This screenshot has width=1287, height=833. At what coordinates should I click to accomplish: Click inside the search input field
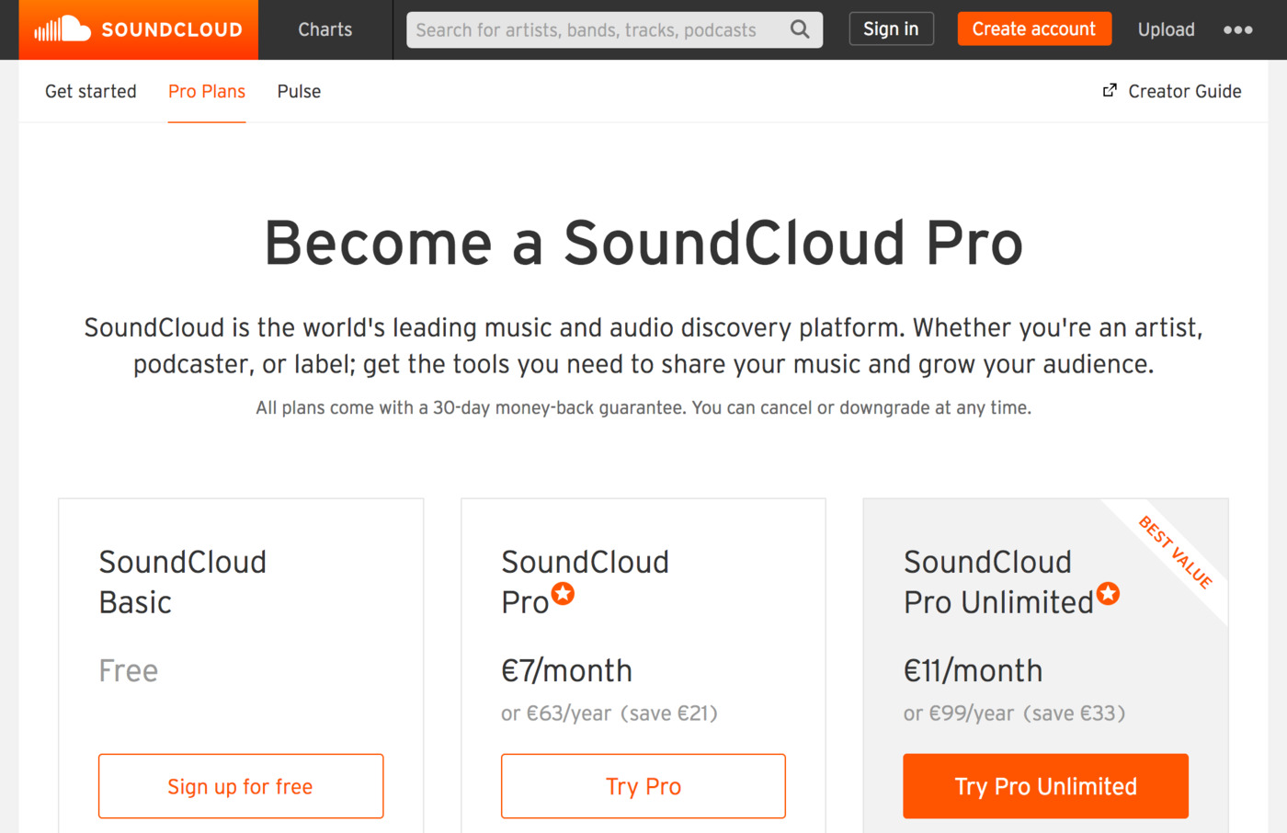coord(598,29)
